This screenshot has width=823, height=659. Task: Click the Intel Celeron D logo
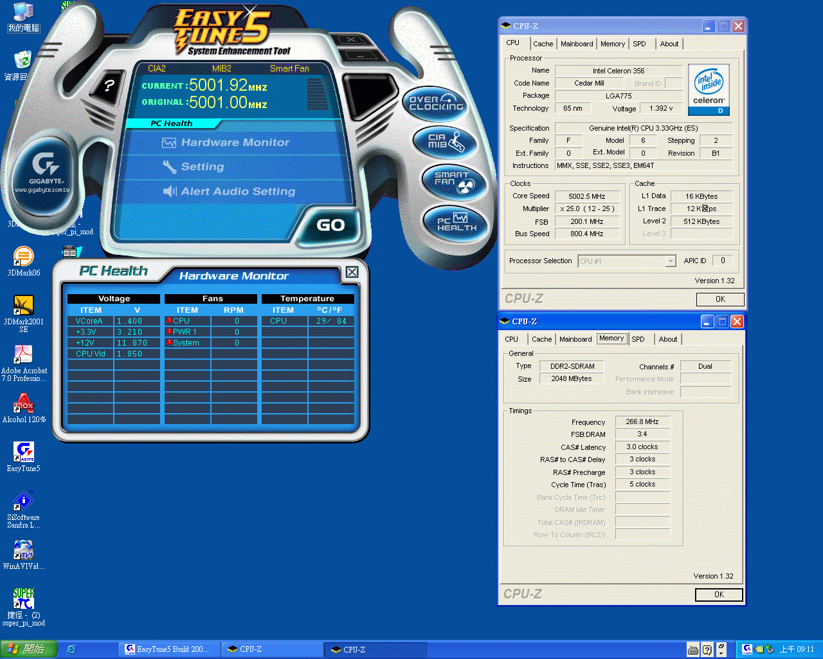pos(709,89)
